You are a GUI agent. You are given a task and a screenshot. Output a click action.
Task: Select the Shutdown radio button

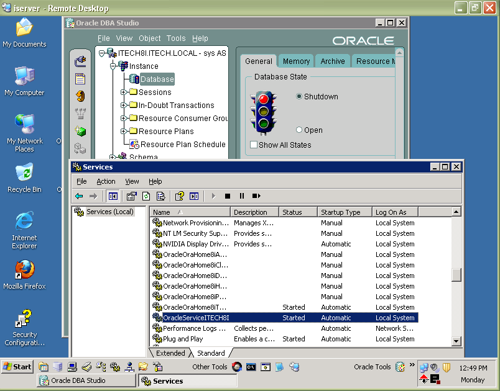click(299, 97)
